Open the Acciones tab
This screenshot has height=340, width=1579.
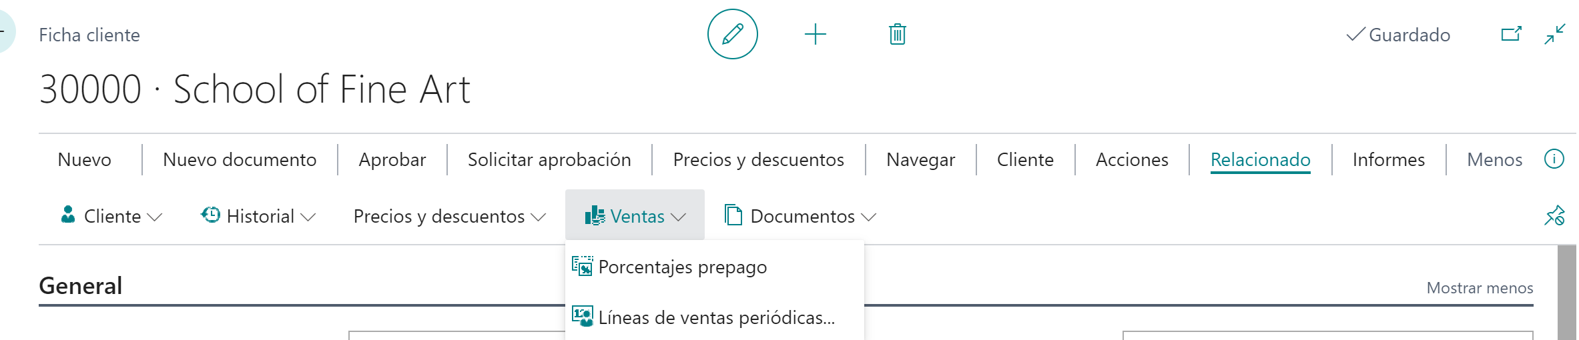(1132, 159)
